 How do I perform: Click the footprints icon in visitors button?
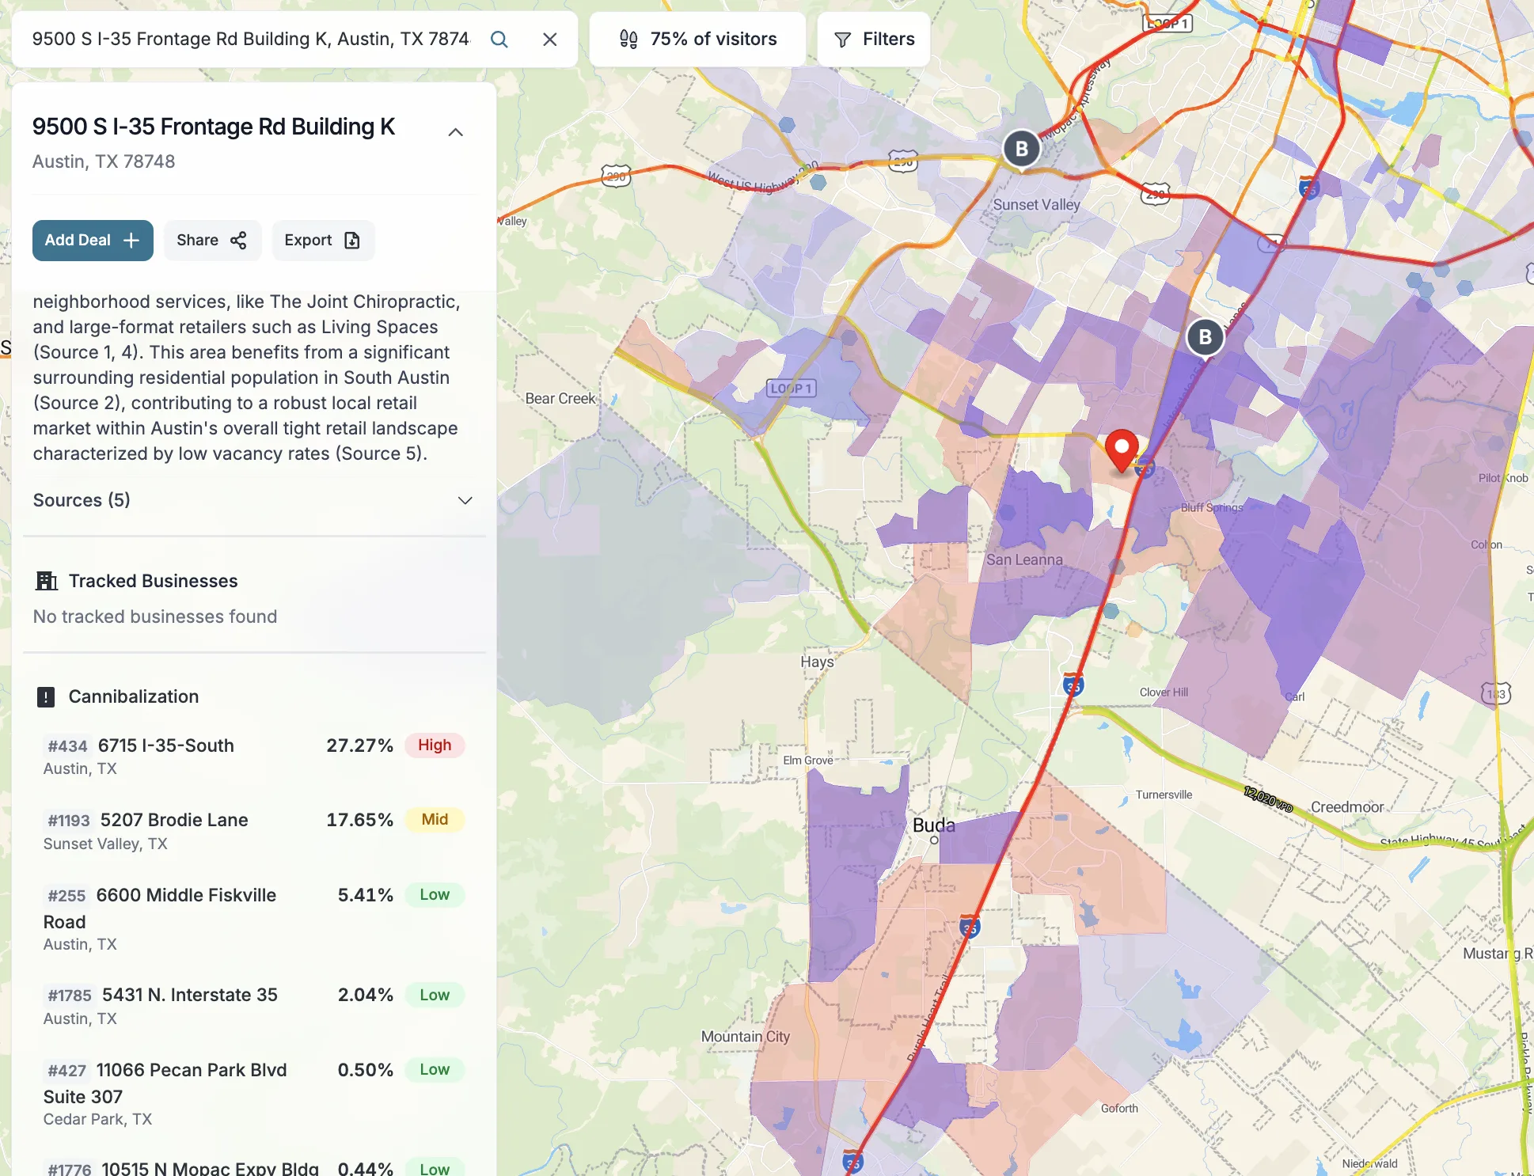click(628, 40)
